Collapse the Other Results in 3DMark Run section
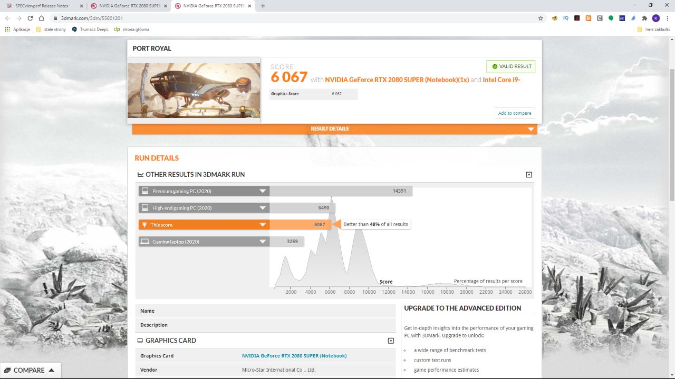The image size is (675, 379). (529, 175)
